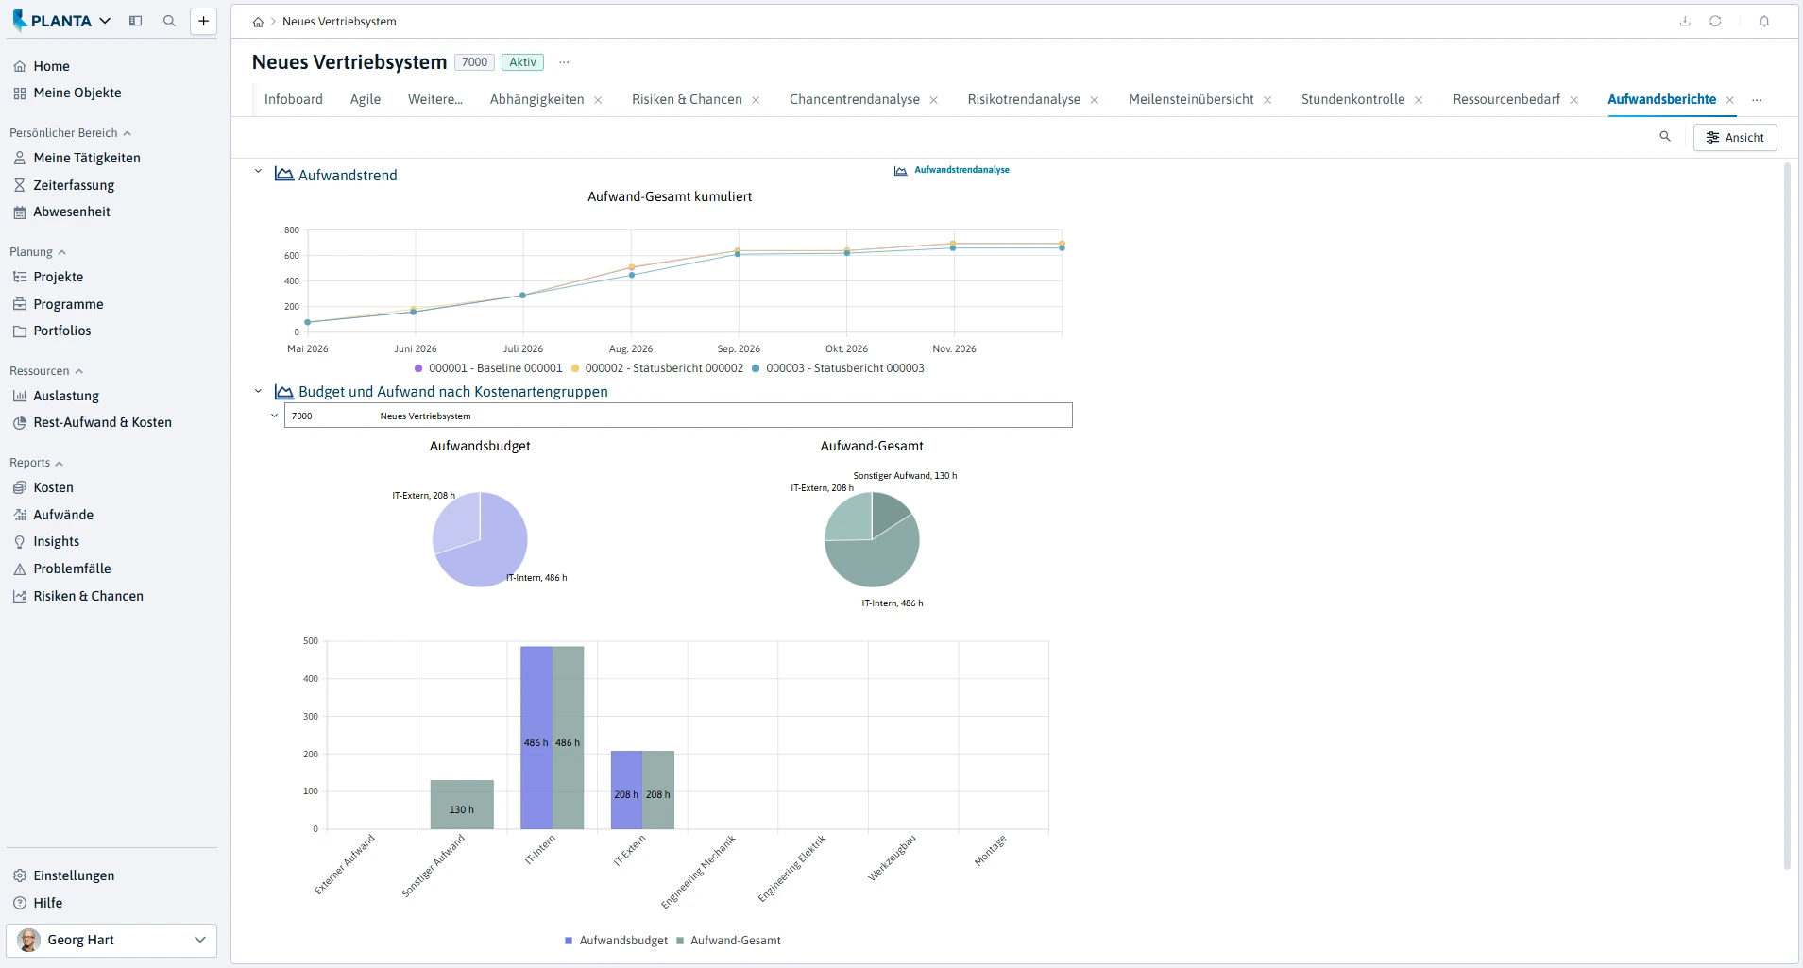Click the Aktiv status badge
The height and width of the screenshot is (968, 1803).
click(522, 62)
